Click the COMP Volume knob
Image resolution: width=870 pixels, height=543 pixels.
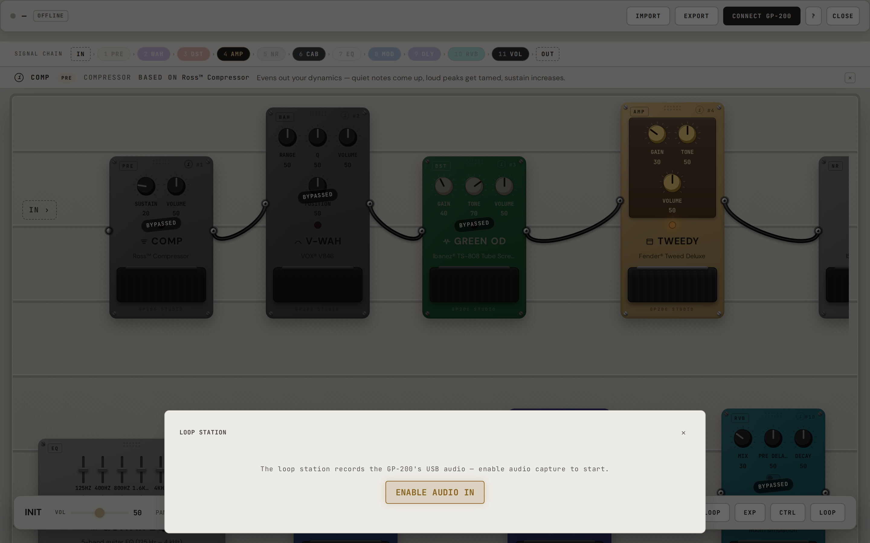tap(176, 186)
